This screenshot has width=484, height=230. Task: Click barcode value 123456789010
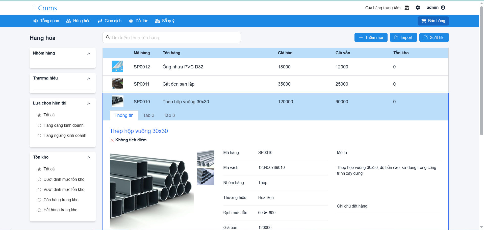pos(271,168)
